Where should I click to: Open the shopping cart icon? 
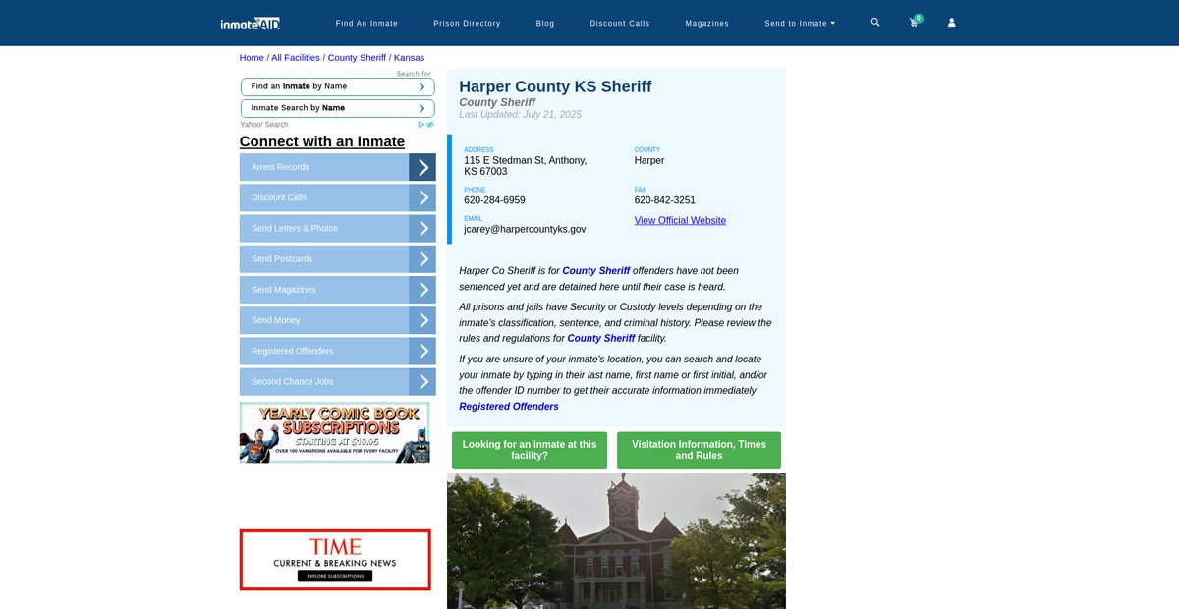click(915, 22)
